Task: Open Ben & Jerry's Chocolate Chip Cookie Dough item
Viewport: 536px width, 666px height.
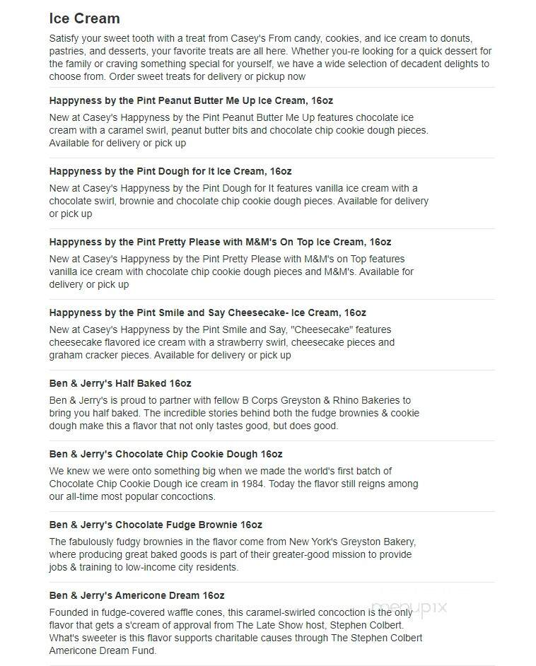Action: [x=165, y=454]
